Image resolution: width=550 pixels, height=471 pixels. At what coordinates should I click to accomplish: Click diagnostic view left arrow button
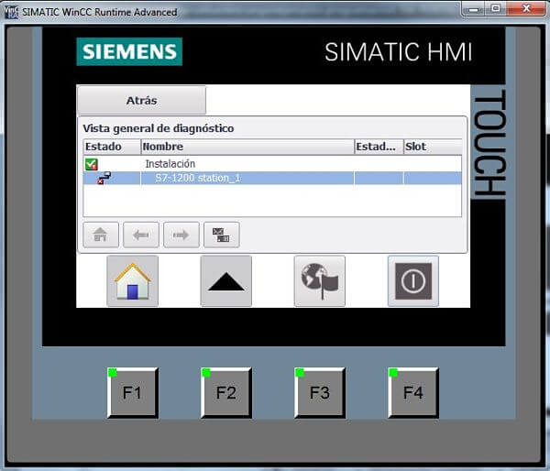pyautogui.click(x=141, y=235)
